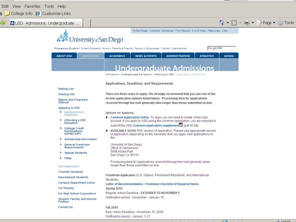Viewport: 296px width, 222px height.
Task: Click the Add to Favorites star icon
Action: (x=3, y=23)
